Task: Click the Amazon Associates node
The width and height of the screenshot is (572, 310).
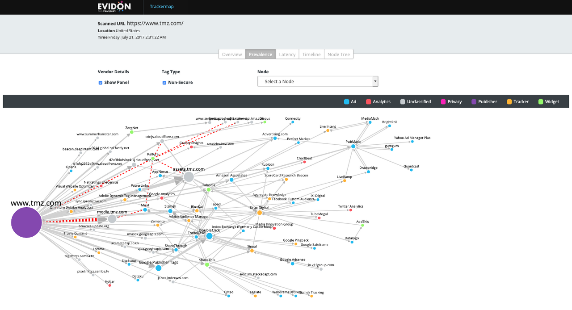Action: 231,180
